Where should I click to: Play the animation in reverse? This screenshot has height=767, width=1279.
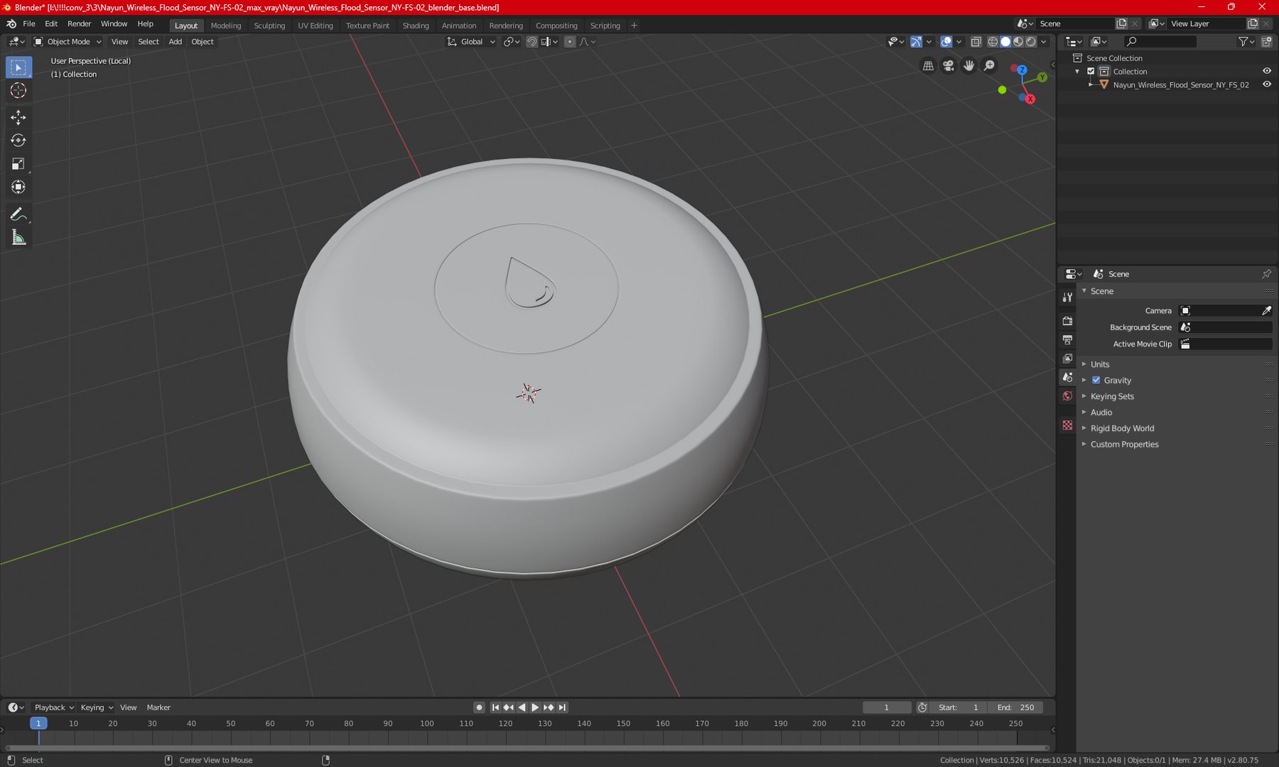click(x=522, y=707)
